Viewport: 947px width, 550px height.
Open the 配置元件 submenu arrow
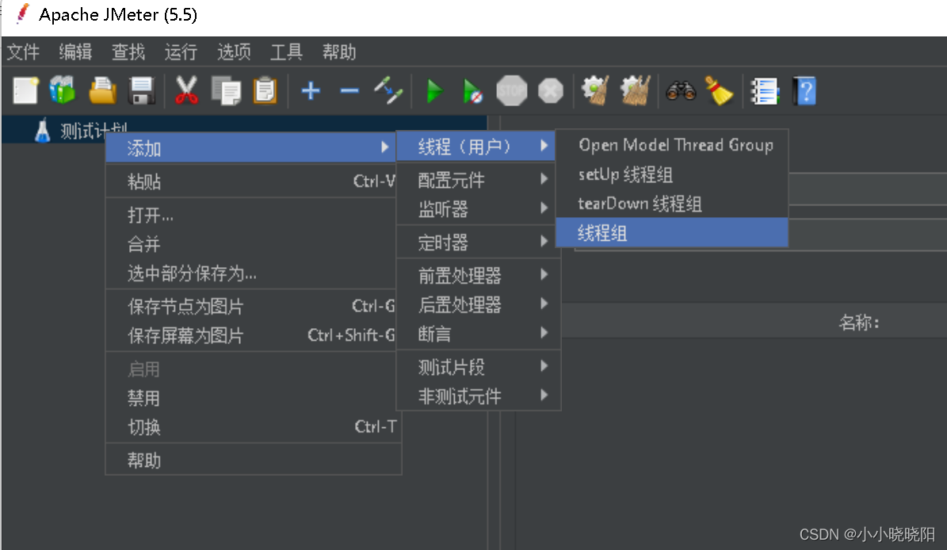pyautogui.click(x=544, y=178)
